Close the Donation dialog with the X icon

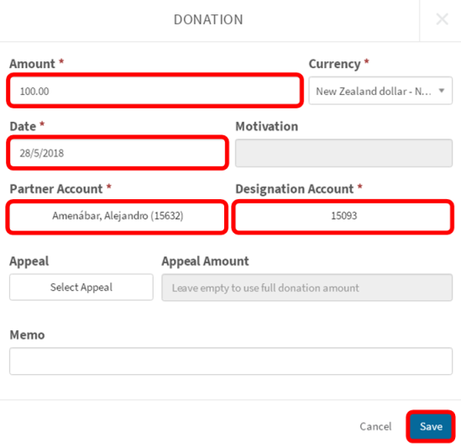[442, 19]
